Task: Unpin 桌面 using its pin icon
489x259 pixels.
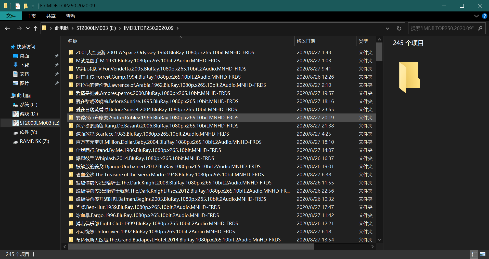Action: pos(57,56)
